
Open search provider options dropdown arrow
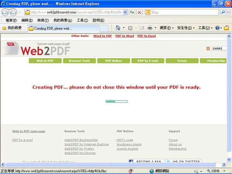pyautogui.click(x=228, y=12)
